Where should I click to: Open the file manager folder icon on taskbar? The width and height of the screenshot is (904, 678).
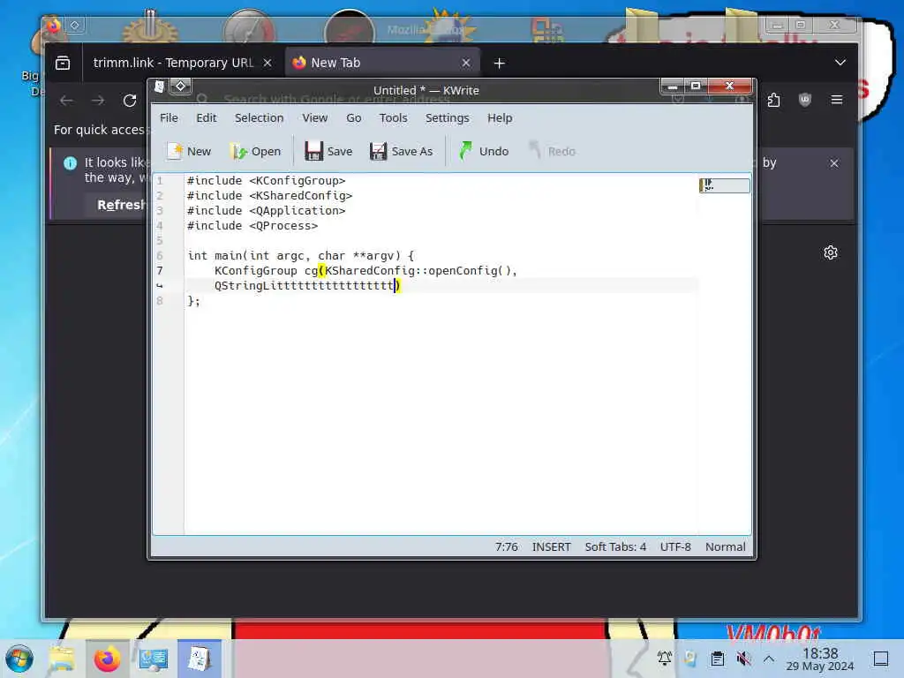click(x=63, y=659)
